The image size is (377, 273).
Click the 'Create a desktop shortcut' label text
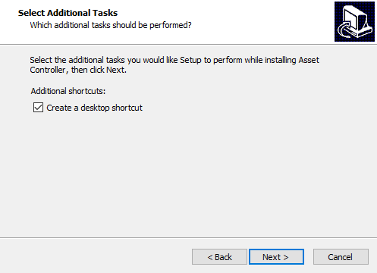pos(94,108)
